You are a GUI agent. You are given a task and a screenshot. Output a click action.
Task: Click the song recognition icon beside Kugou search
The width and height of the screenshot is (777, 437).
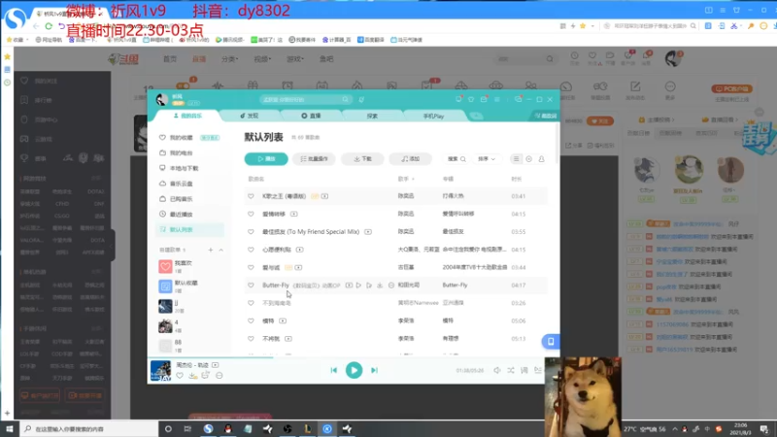coord(361,100)
